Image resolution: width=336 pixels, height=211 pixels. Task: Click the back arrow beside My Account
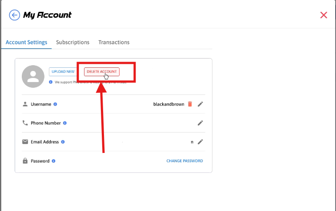tap(15, 15)
